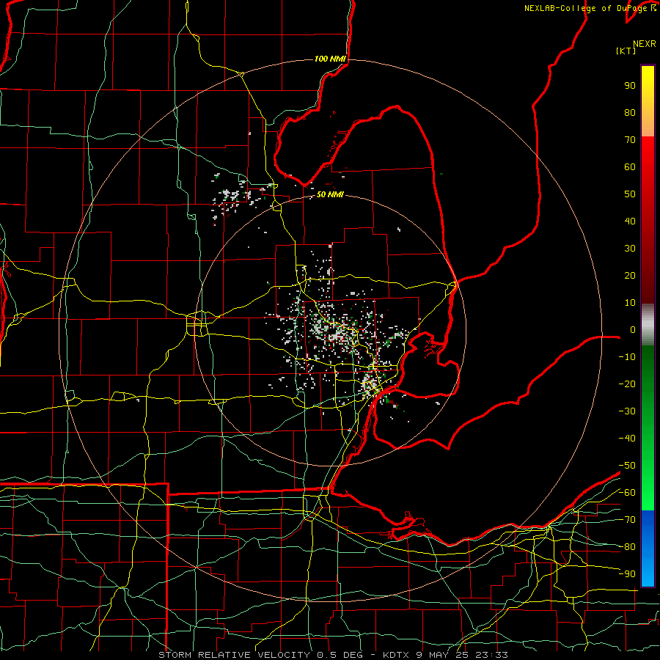Click the NEXR label above color scale
The height and width of the screenshot is (660, 660).
coord(644,44)
